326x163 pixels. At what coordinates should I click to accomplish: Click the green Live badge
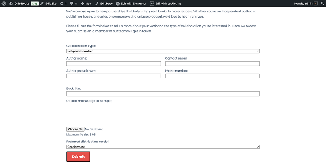[x=35, y=3]
